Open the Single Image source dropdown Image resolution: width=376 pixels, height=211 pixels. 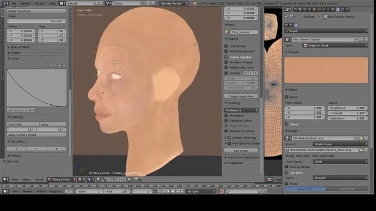pyautogui.click(x=341, y=144)
